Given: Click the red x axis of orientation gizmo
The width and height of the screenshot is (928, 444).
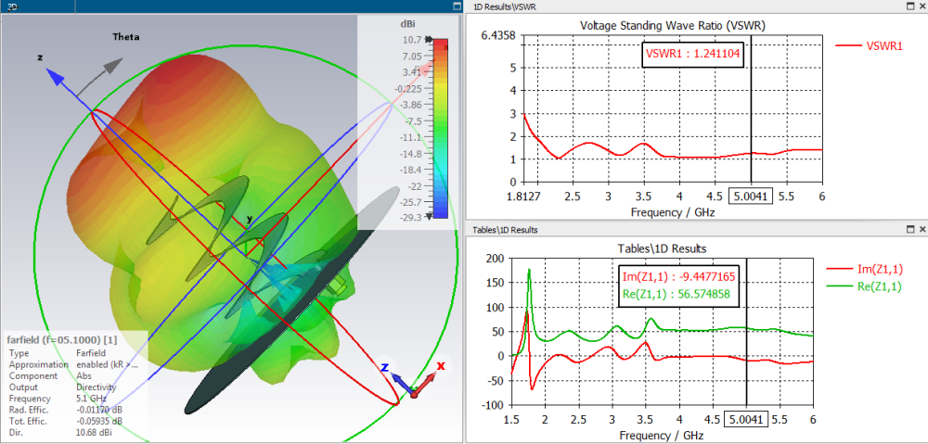Looking at the screenshot, I should click(424, 385).
